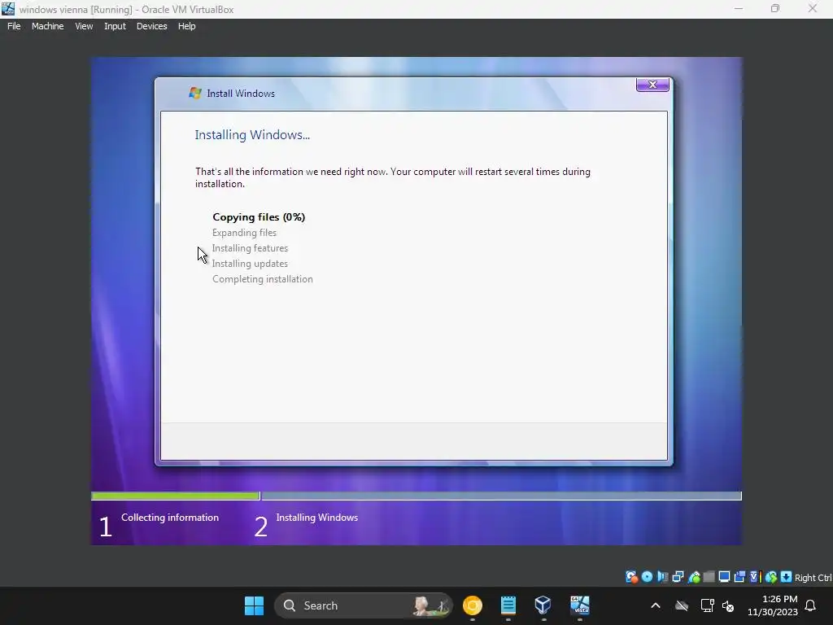
Task: Open the Notepad taskbar icon
Action: pyautogui.click(x=508, y=605)
